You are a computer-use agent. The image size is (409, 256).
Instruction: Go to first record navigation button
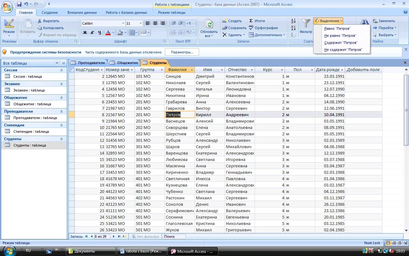coord(86,236)
